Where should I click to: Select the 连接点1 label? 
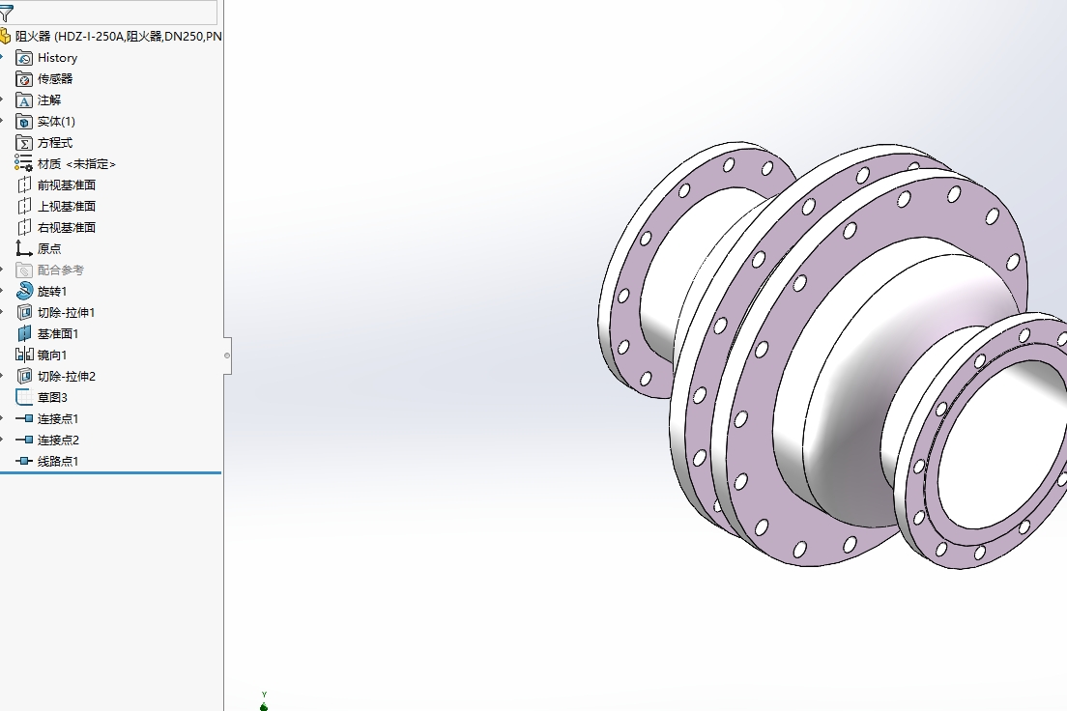click(58, 418)
